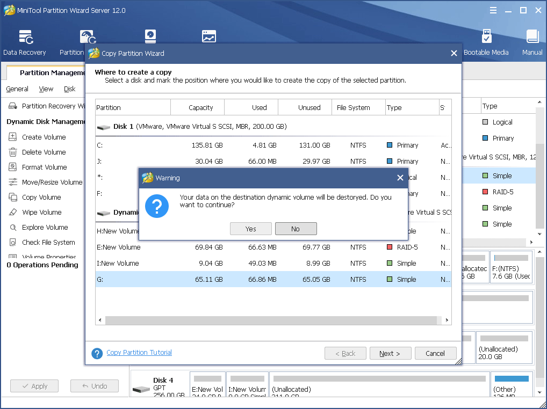This screenshot has width=547, height=409.
Task: Select the G: volume row in the wizard
Action: pyautogui.click(x=273, y=279)
